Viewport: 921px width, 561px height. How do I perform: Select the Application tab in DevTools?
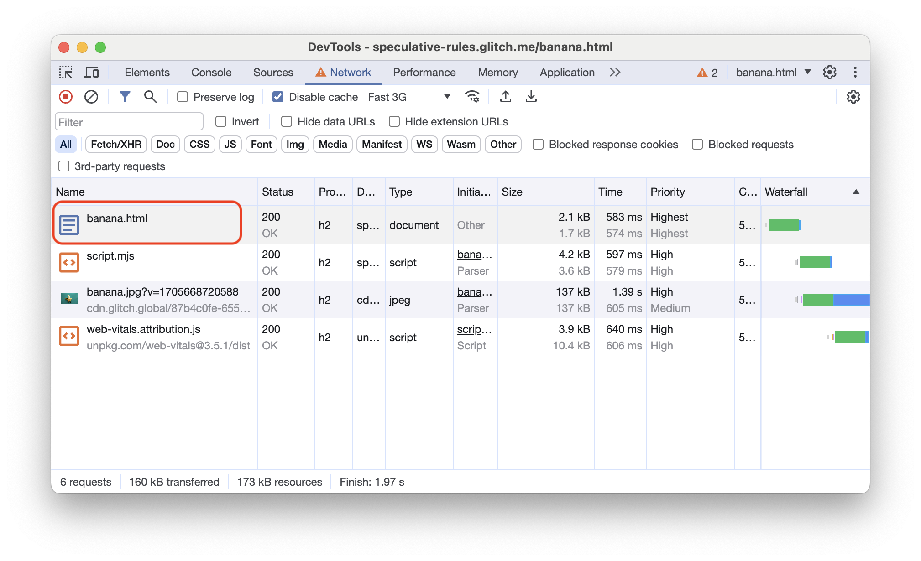567,72
